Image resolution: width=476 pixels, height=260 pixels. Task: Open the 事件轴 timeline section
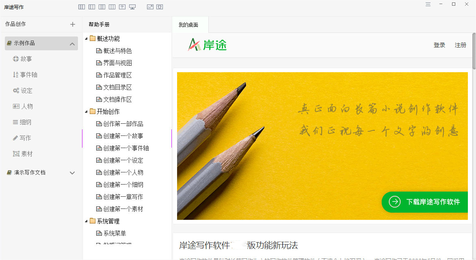coord(28,75)
